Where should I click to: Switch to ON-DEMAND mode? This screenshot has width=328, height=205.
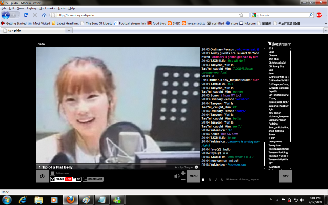pos(92,179)
